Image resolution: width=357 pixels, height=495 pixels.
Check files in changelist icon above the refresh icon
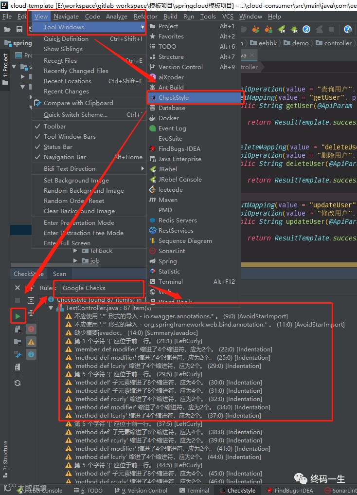coord(18,367)
